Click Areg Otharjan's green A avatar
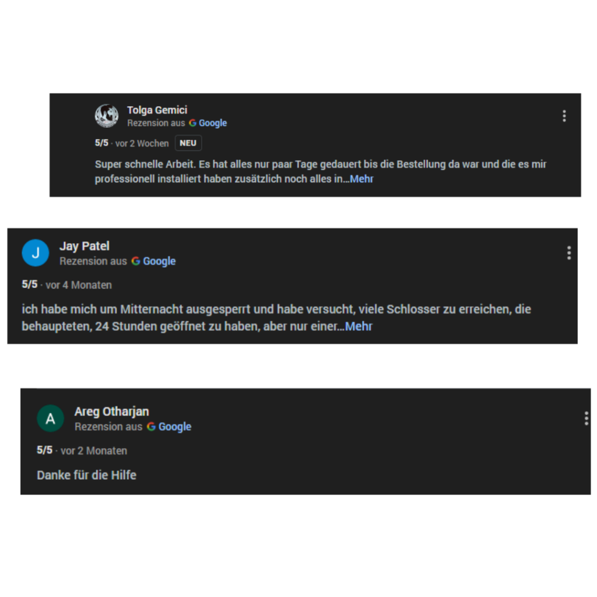This screenshot has width=597, height=597. pyautogui.click(x=51, y=419)
